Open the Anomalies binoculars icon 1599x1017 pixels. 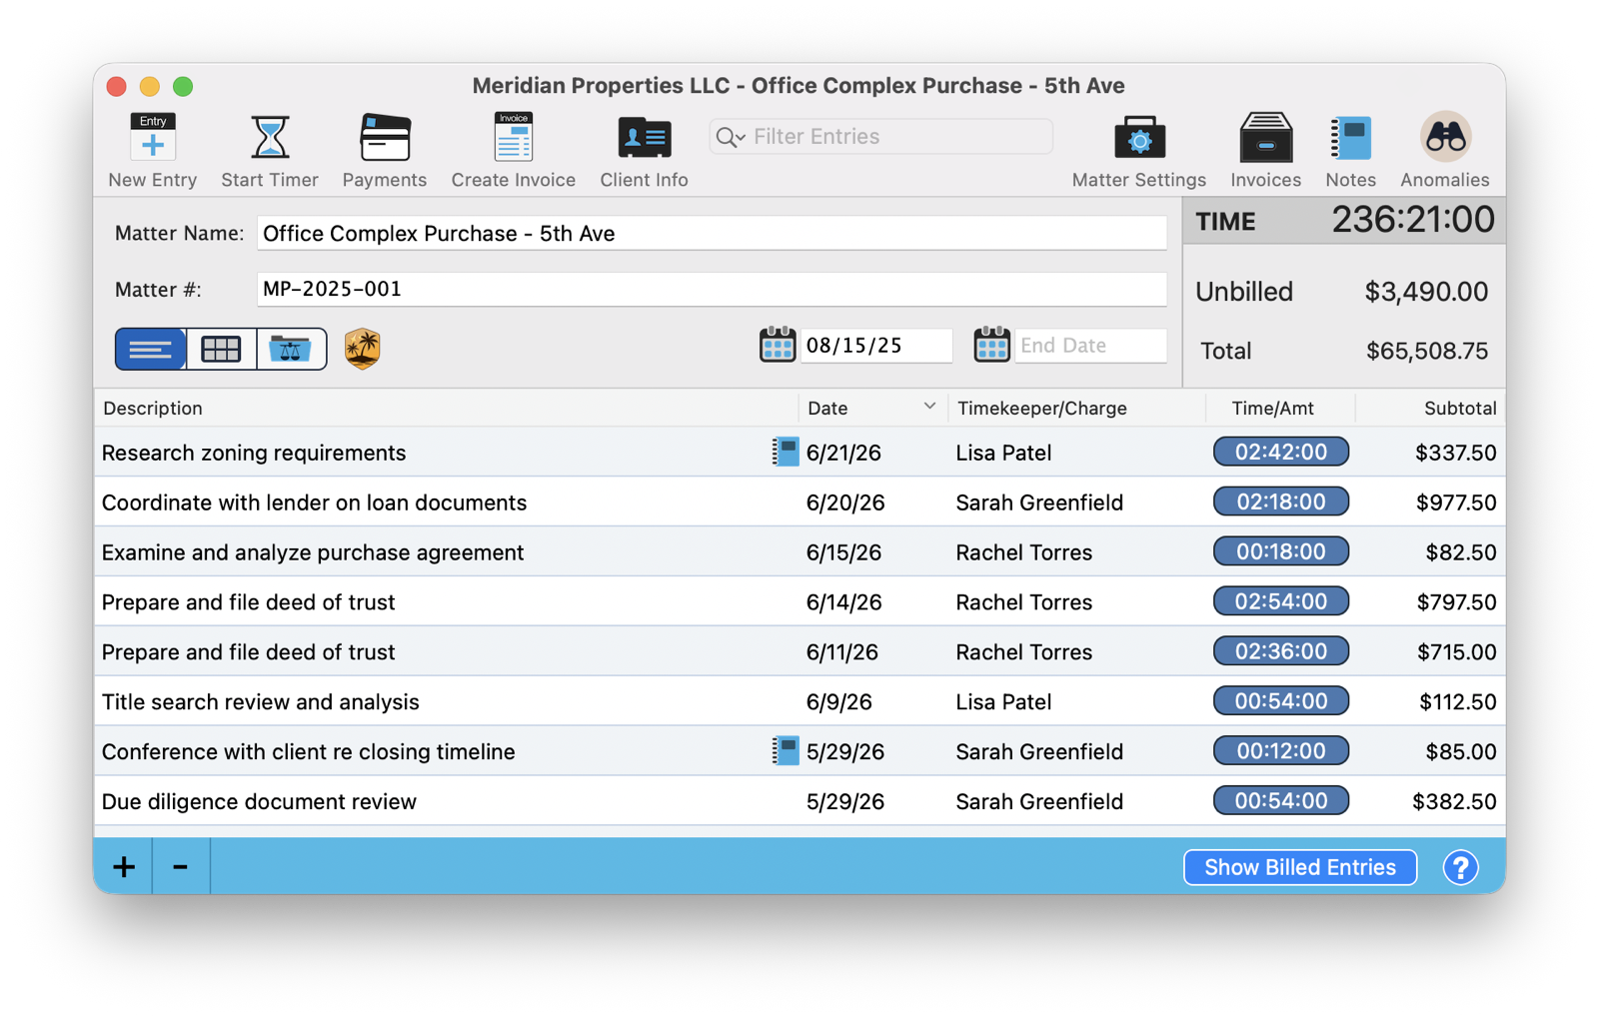[x=1444, y=150]
